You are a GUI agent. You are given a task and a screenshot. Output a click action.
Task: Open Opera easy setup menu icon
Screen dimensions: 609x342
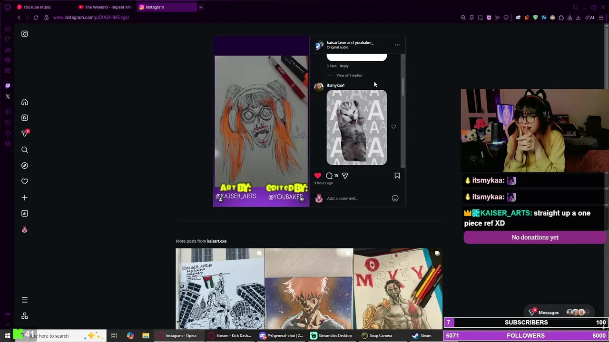pos(601,18)
